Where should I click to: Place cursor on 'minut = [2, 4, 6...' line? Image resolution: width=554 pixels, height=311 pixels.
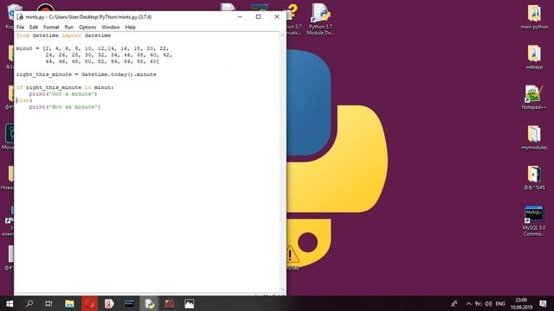click(93, 48)
